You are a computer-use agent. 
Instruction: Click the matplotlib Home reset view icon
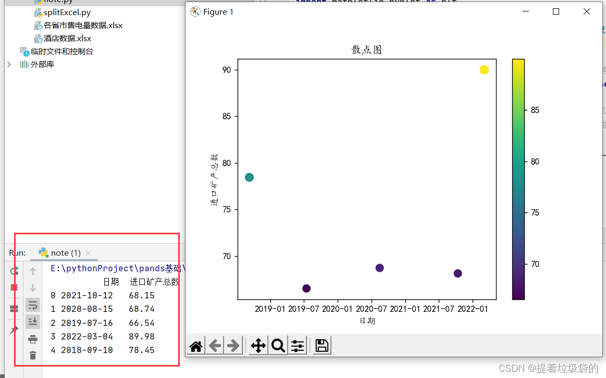click(196, 346)
